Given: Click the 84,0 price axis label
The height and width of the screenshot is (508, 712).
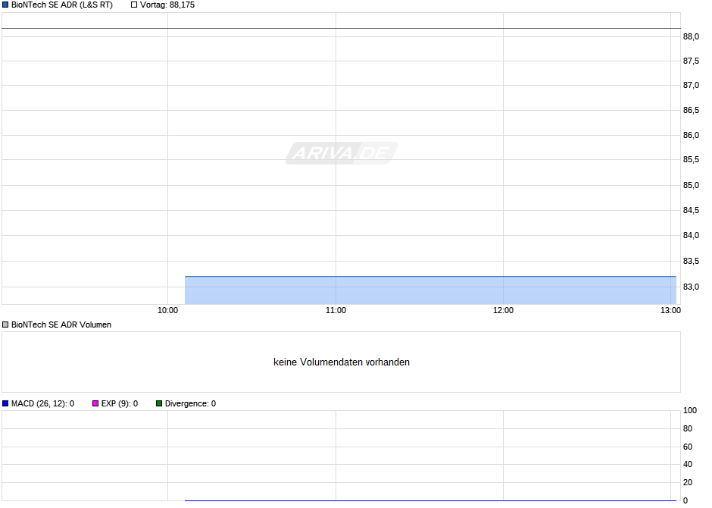Looking at the screenshot, I should click(x=691, y=235).
